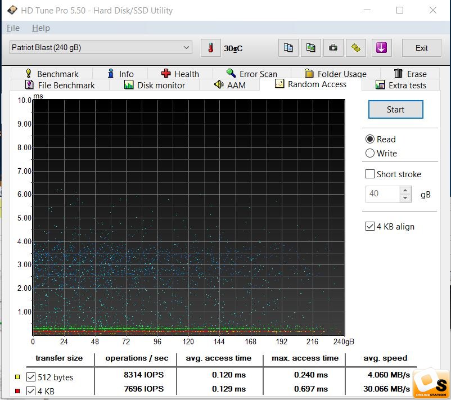This screenshot has height=400, width=451.
Task: Open the options wrench icon
Action: point(356,48)
